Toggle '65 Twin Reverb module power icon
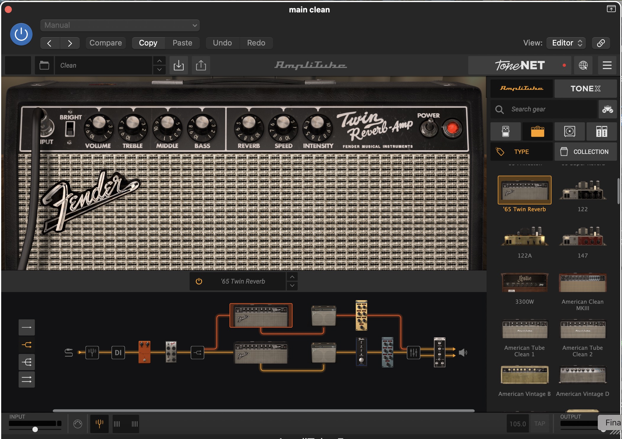The width and height of the screenshot is (622, 439). (199, 281)
